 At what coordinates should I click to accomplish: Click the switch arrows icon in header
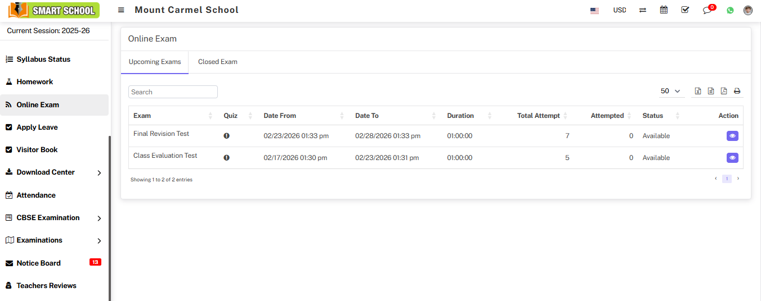pos(643,10)
